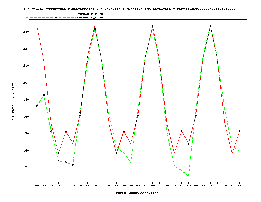Click y-axis tick value 16
261x202 pixels.
coord(25,151)
